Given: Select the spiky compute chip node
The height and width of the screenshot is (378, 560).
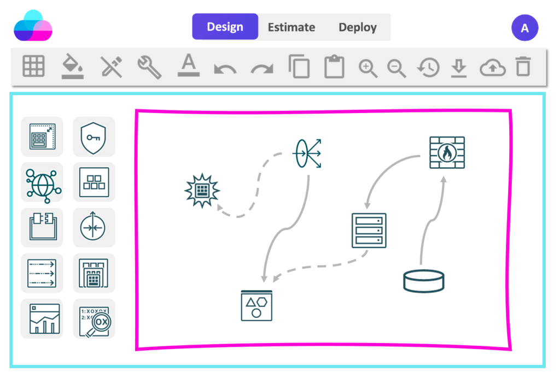Looking at the screenshot, I should click(202, 191).
